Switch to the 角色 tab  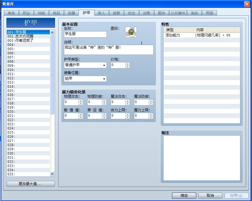[x=11, y=13]
